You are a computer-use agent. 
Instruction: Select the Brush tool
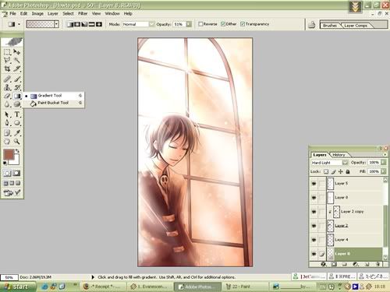pyautogui.click(x=17, y=79)
